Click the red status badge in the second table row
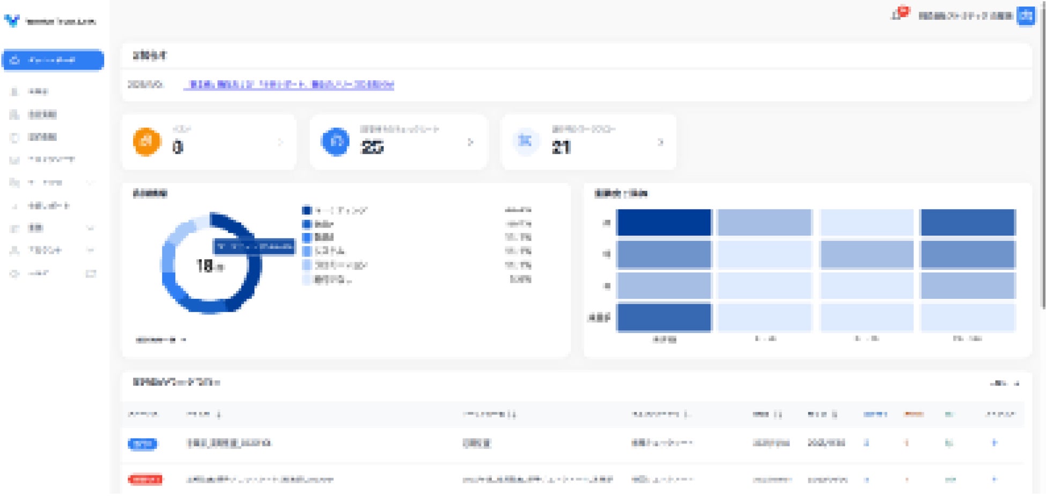This screenshot has width=1046, height=496. tap(145, 479)
